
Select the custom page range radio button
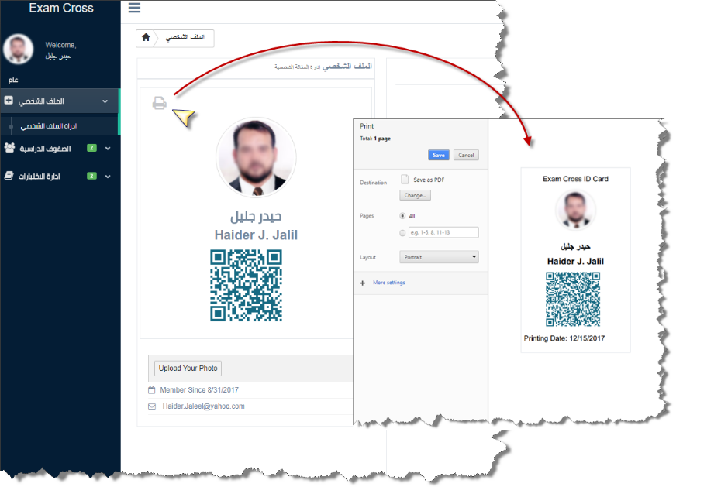(402, 233)
